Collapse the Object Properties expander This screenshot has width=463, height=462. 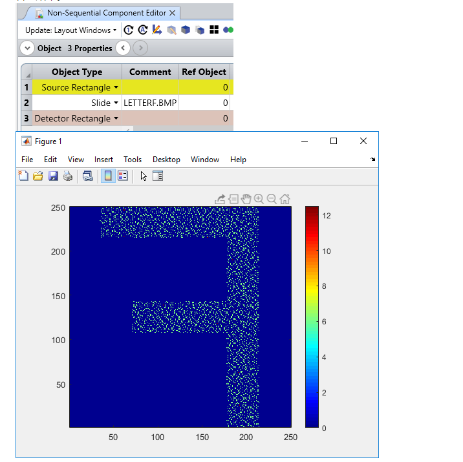click(28, 48)
